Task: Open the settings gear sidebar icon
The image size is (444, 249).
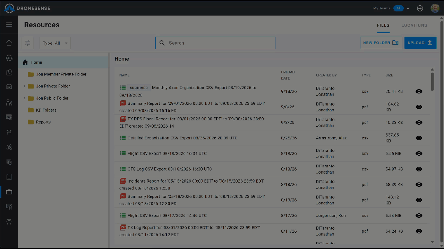Action: click(x=9, y=221)
